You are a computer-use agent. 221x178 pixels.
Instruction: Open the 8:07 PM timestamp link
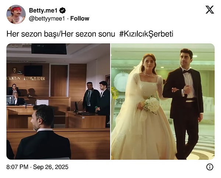17,167
